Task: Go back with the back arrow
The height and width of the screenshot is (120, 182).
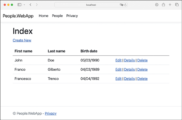Action: pyautogui.click(x=31, y=5)
